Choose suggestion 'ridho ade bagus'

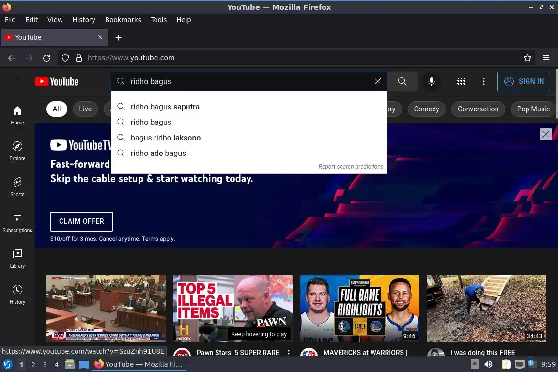click(x=249, y=153)
